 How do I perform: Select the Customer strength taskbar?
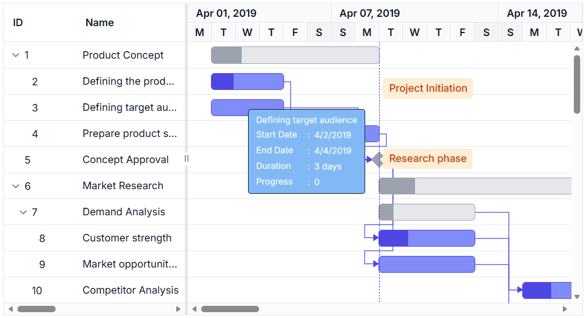tap(427, 238)
